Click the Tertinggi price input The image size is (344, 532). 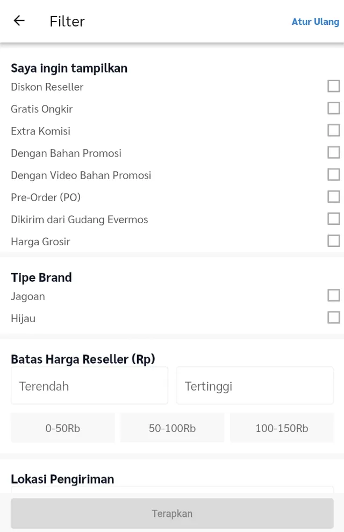pyautogui.click(x=255, y=386)
